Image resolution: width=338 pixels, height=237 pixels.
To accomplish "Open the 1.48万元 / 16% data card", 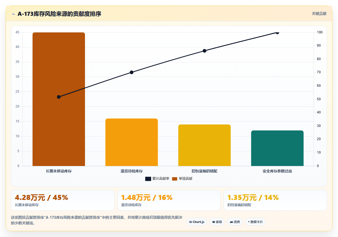I will [169, 200].
